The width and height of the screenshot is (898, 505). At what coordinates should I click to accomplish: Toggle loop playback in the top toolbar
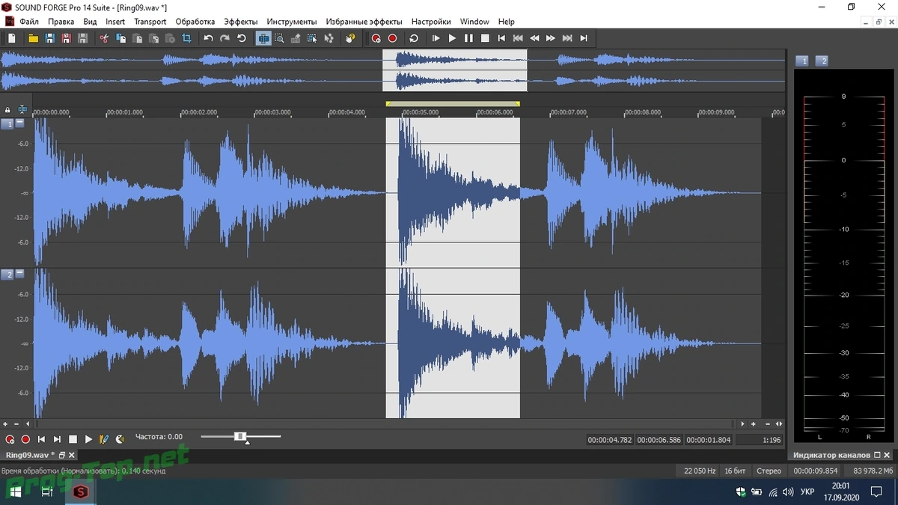pyautogui.click(x=414, y=38)
